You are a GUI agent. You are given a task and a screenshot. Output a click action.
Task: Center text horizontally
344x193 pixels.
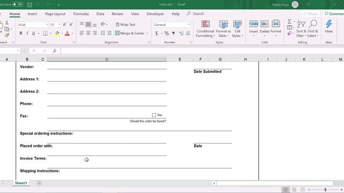(88, 33)
